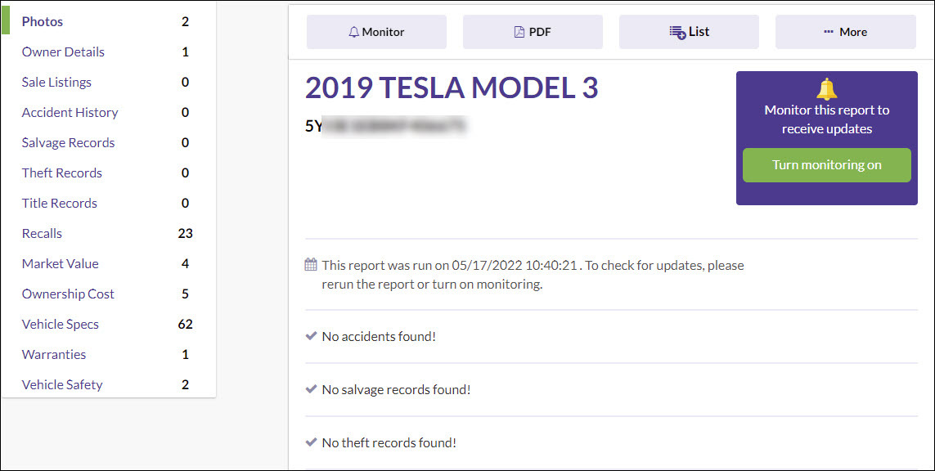This screenshot has width=935, height=471.
Task: Open Title Records in sidebar
Action: (x=60, y=203)
